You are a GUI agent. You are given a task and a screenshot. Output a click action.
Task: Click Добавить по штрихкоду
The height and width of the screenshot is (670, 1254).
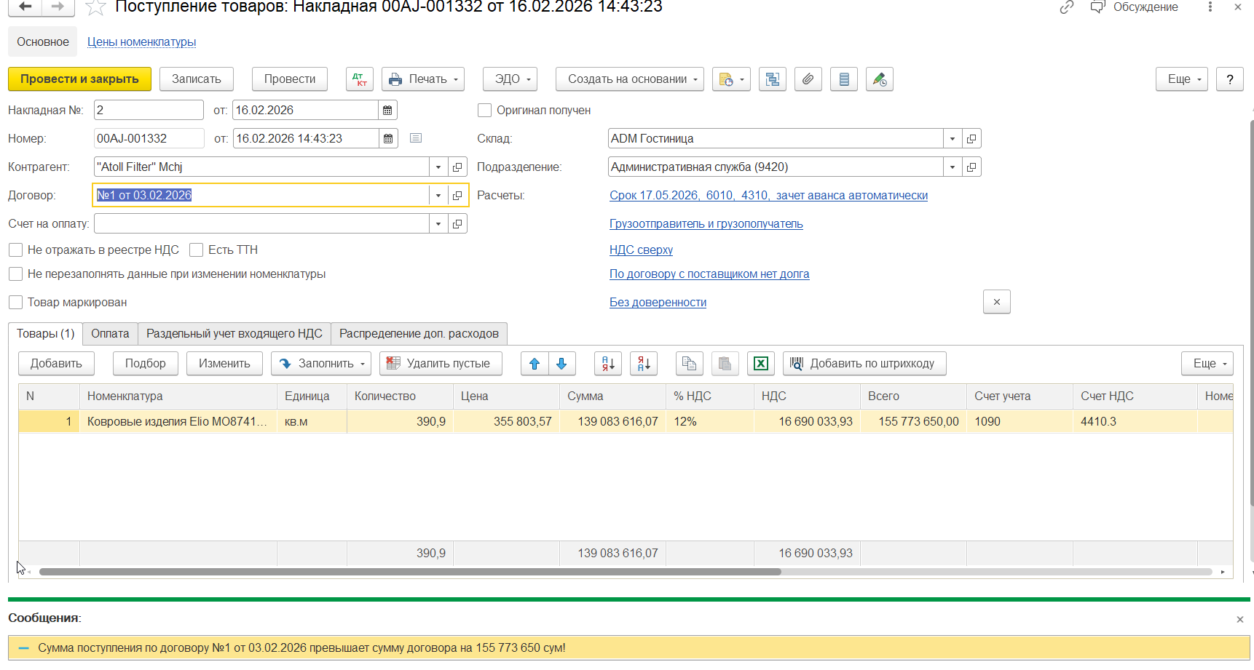864,364
